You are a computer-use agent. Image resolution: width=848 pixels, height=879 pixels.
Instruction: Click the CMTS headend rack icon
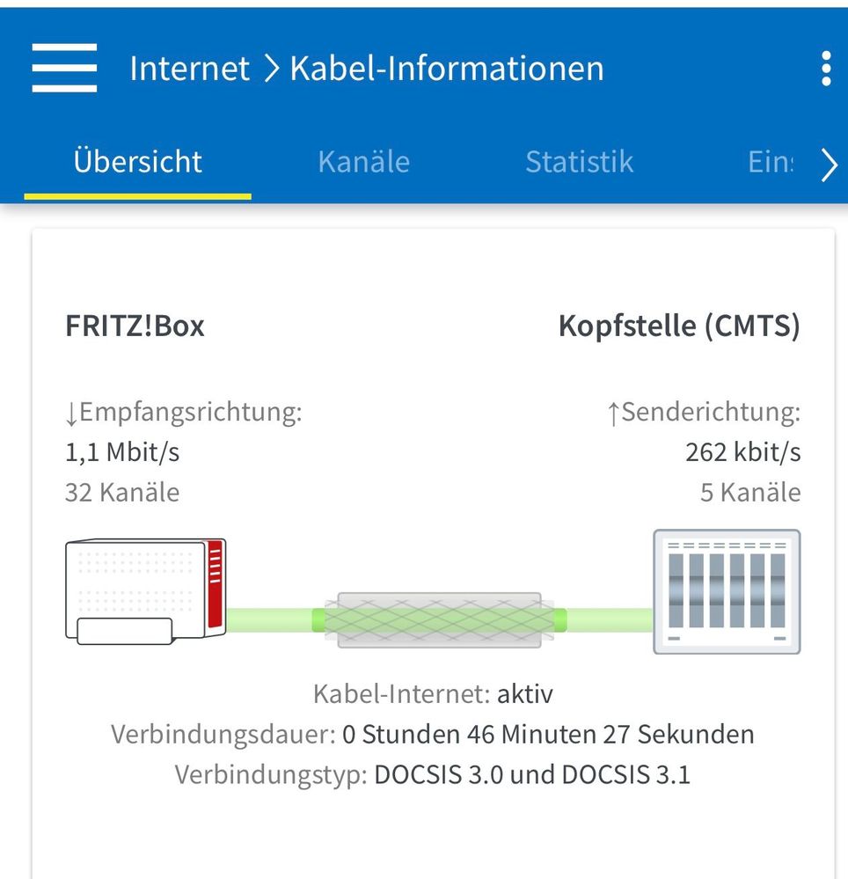pos(726,591)
